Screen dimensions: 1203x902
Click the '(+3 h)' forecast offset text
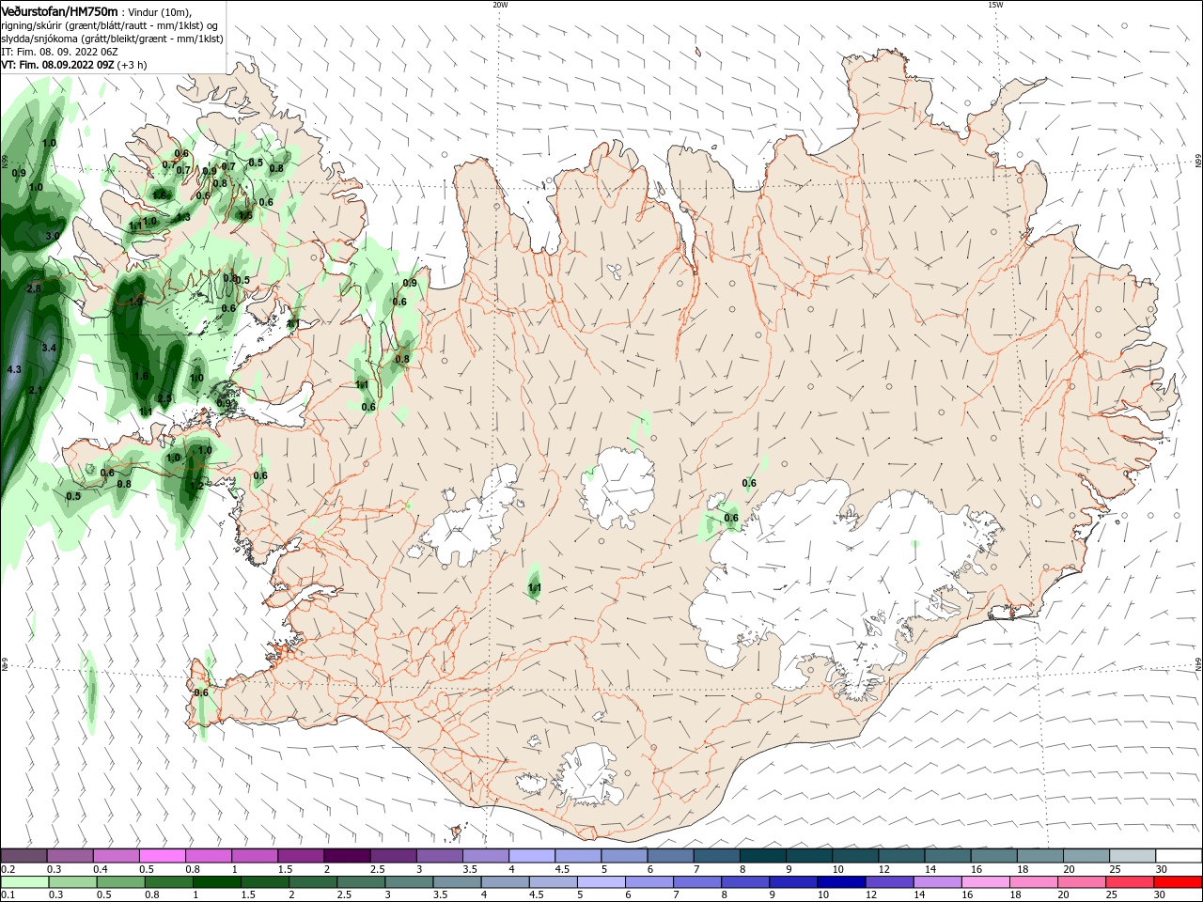[133, 65]
